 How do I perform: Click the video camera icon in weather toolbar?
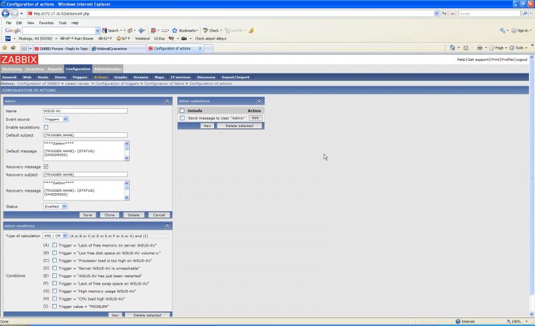tap(184, 39)
